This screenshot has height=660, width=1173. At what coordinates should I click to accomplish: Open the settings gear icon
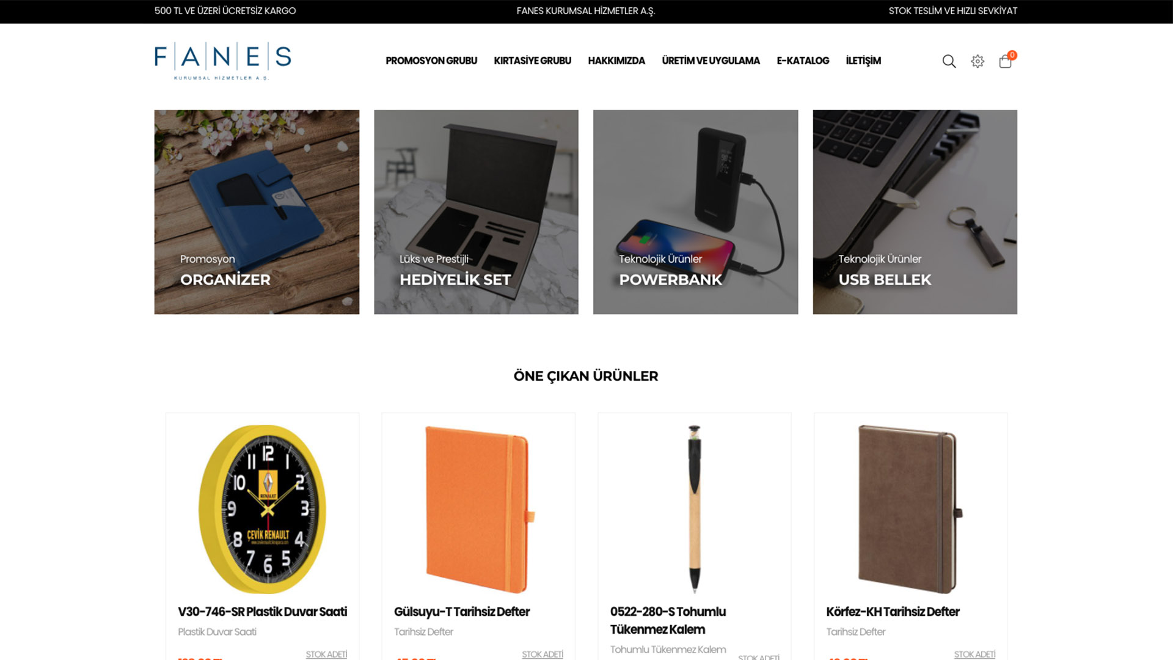[x=977, y=61]
